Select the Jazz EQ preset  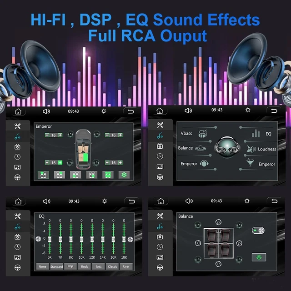(x=99, y=266)
